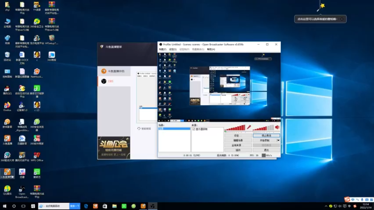Mute the desktop speaker icon in OBS
The height and width of the screenshot is (210, 374).
(277, 127)
